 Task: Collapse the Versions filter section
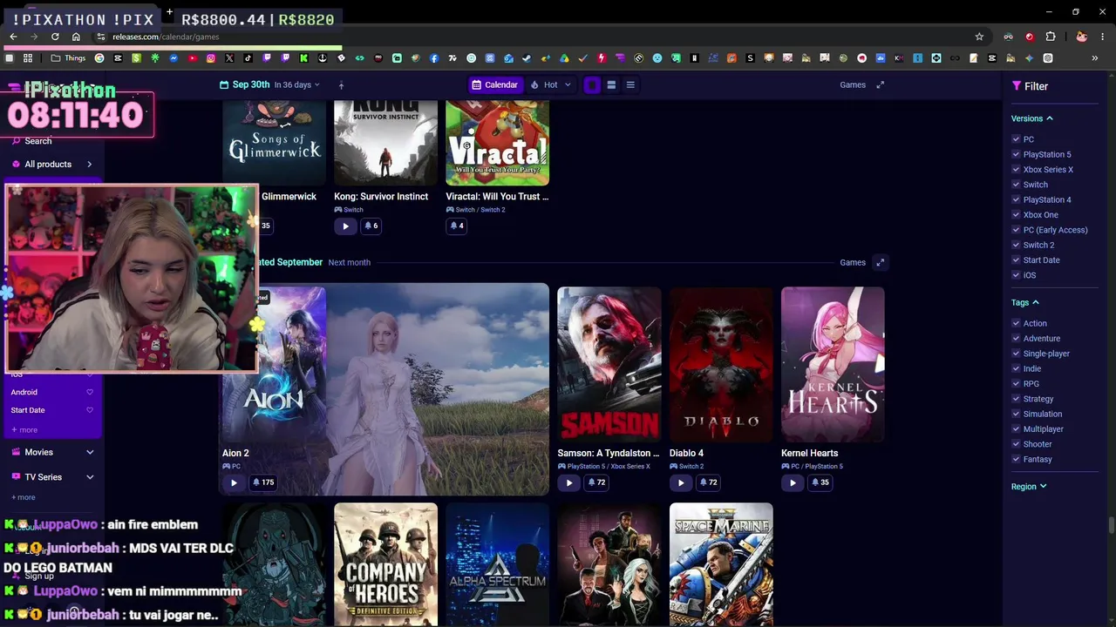click(1032, 118)
